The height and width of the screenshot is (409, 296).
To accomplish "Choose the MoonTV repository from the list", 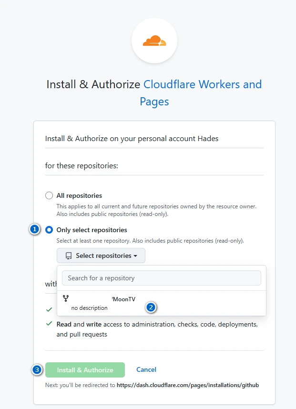I will [123, 299].
